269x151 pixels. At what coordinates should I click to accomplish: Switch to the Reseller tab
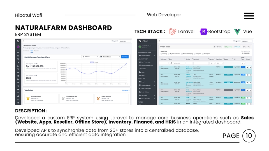coord(36,51)
